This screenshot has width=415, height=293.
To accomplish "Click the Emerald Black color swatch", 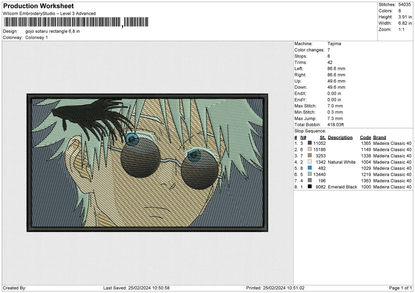I will point(310,187).
